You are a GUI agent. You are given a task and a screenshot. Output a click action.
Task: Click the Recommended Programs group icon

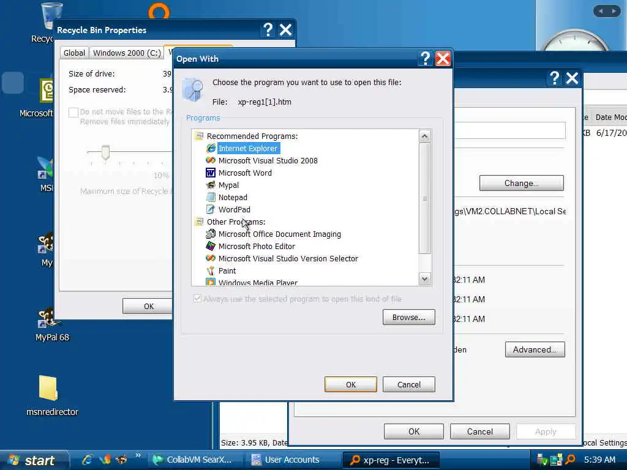point(199,136)
